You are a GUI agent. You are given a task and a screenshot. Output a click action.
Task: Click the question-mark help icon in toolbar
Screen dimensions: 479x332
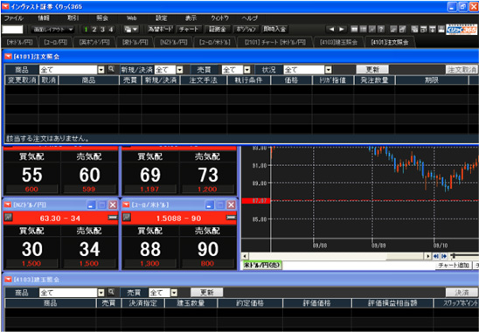381,30
